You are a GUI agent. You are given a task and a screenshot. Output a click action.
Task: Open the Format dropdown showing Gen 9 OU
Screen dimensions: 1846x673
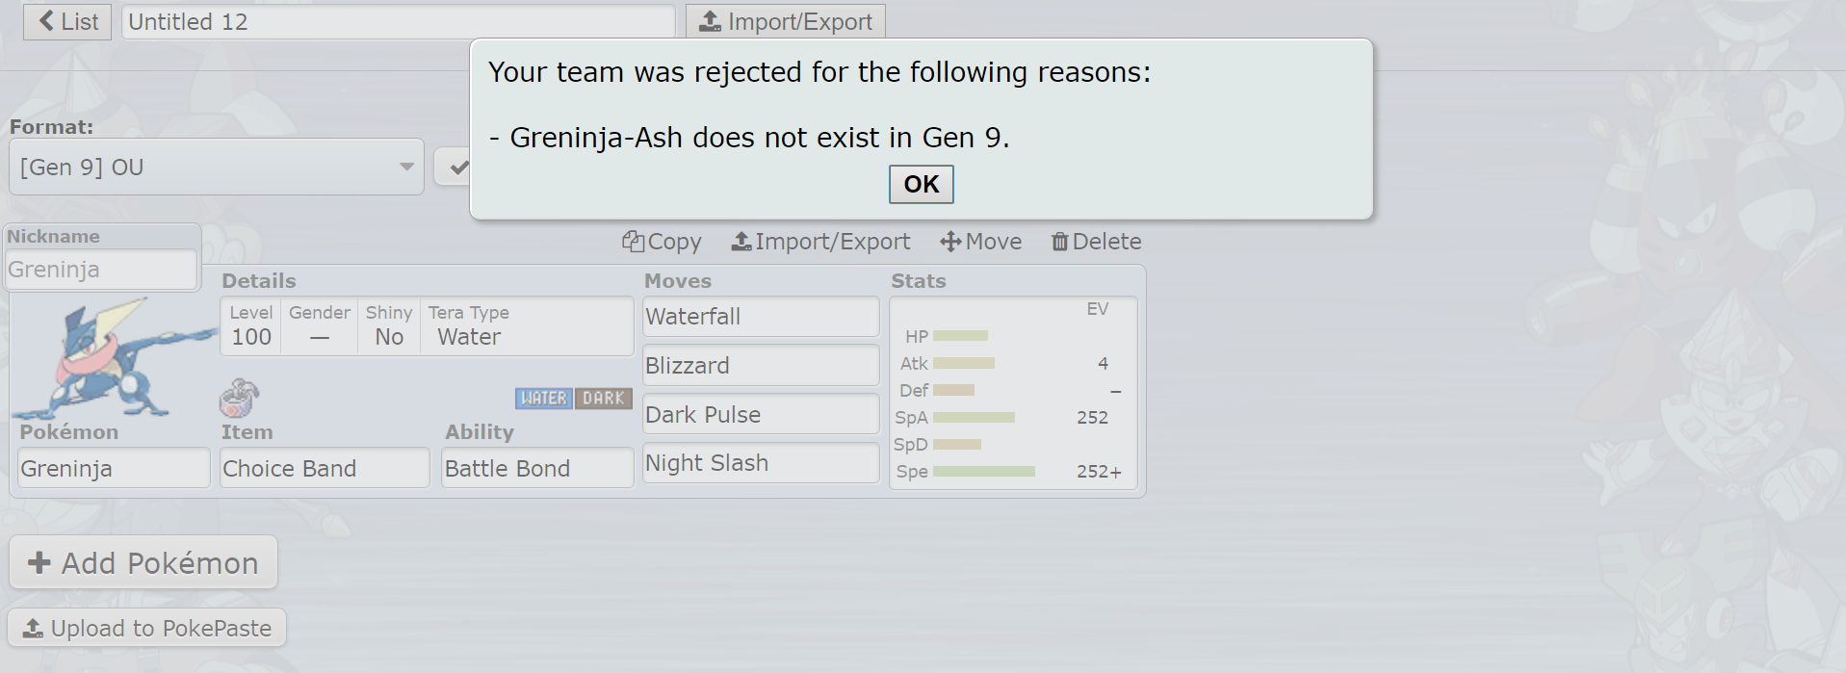coord(217,168)
